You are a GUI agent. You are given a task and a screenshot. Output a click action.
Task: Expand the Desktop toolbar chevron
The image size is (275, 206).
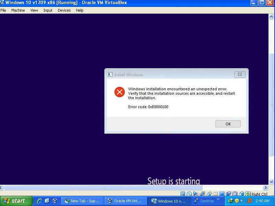pyautogui.click(x=218, y=199)
